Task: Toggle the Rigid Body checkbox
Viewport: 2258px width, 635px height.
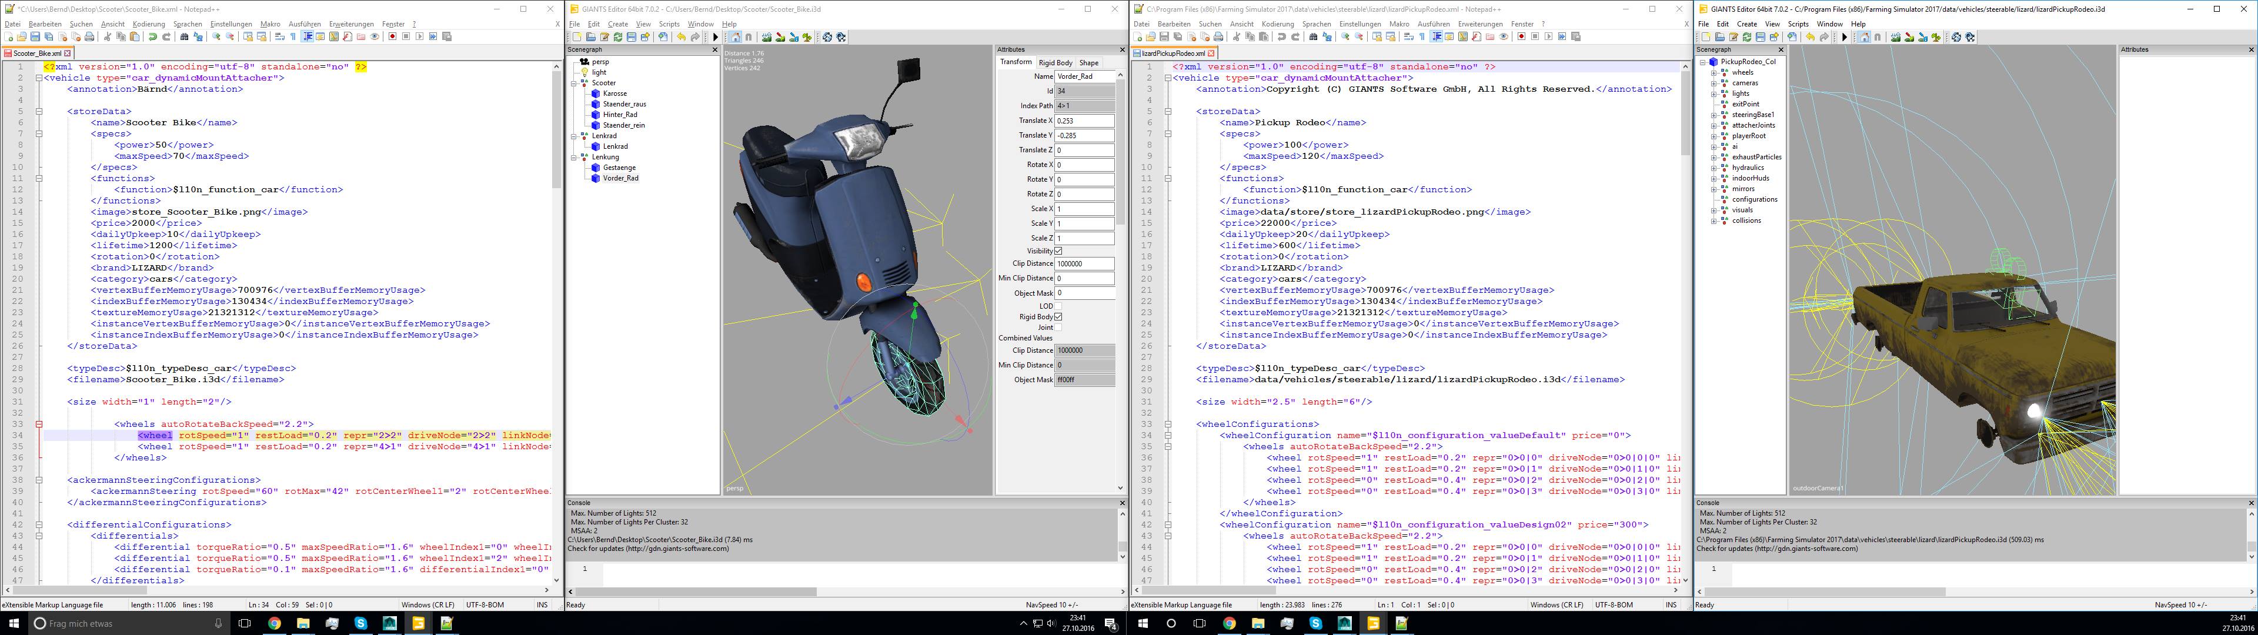Action: (1058, 317)
